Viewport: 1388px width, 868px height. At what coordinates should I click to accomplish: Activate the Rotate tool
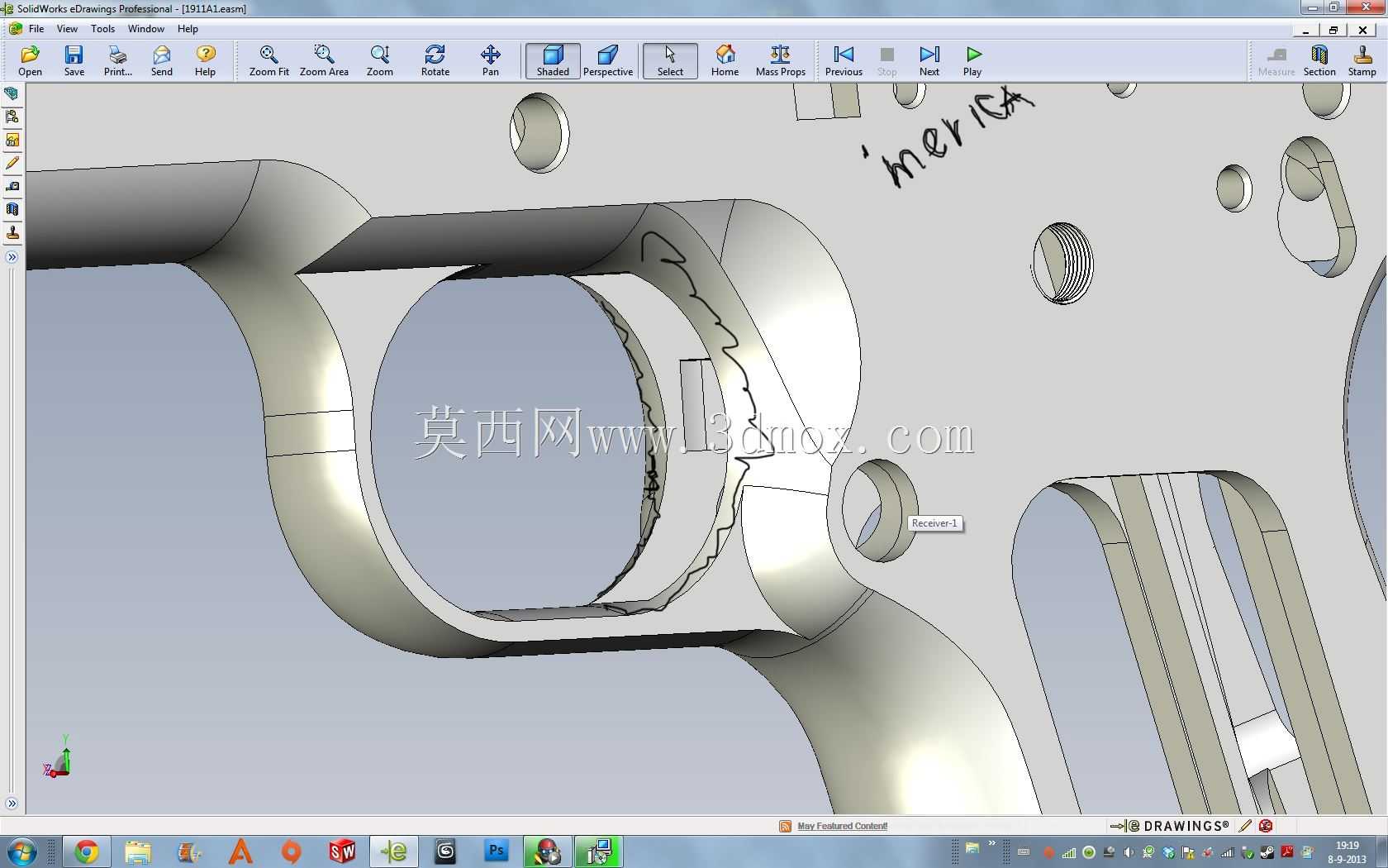[x=435, y=60]
